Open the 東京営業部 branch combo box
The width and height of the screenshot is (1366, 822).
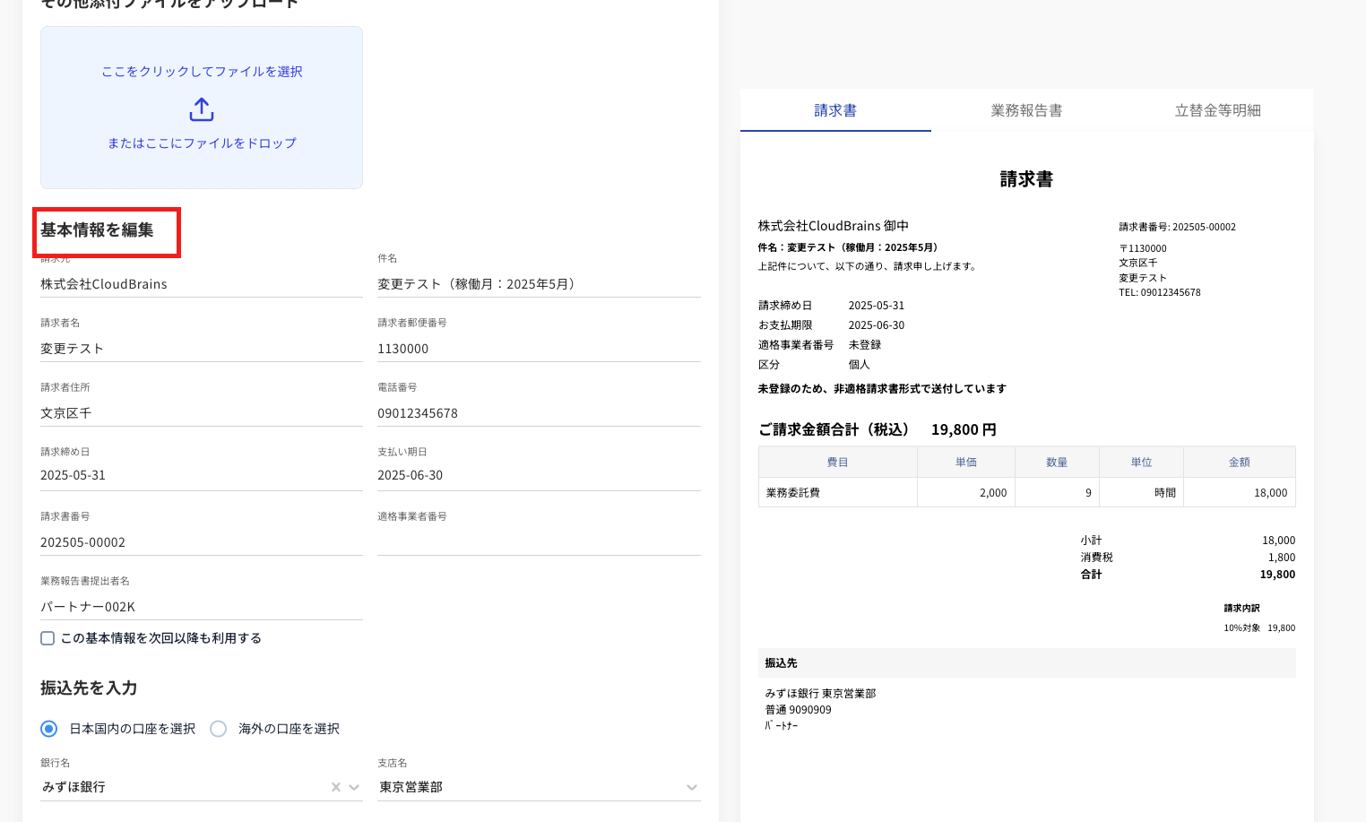pyautogui.click(x=529, y=787)
